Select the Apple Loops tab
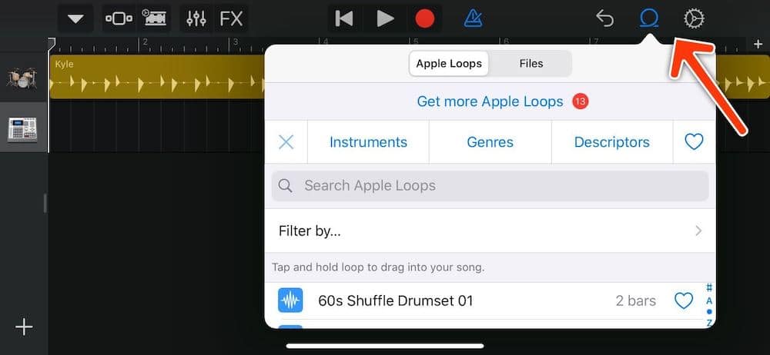 (x=449, y=64)
